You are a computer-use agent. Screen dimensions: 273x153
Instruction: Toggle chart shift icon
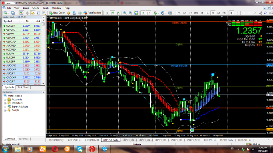[x=149, y=13]
